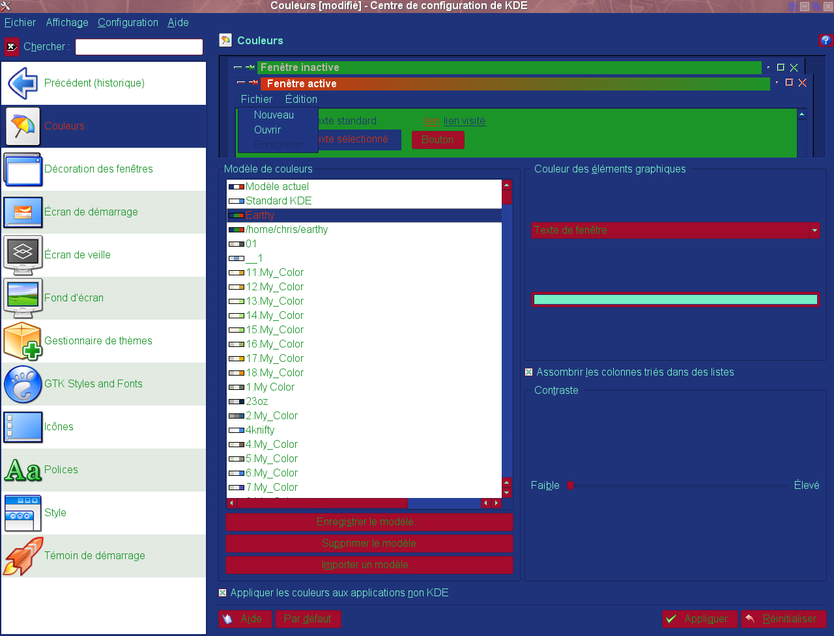Click pin icon in Fenêtre active preview

coord(253,83)
